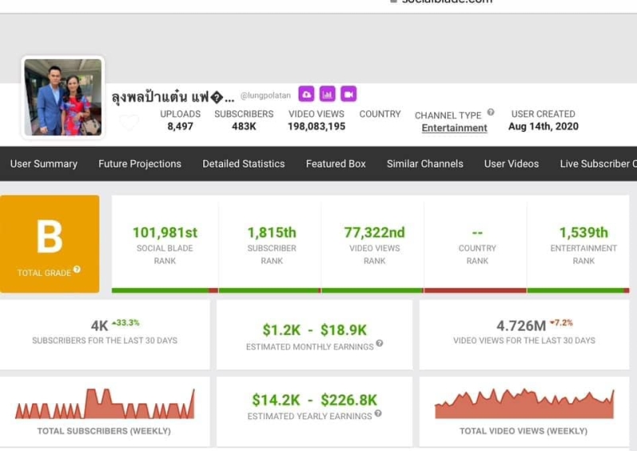Click the purple video camera icon

click(x=349, y=94)
